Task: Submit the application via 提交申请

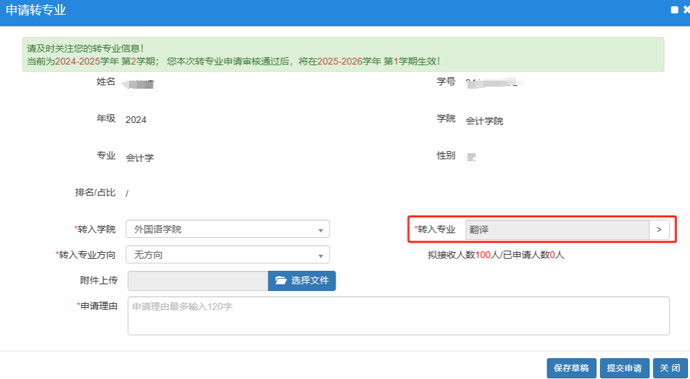Action: tap(624, 368)
